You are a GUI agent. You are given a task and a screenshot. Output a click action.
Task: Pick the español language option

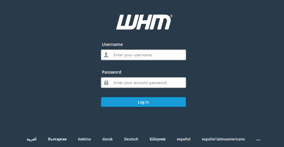click(184, 139)
